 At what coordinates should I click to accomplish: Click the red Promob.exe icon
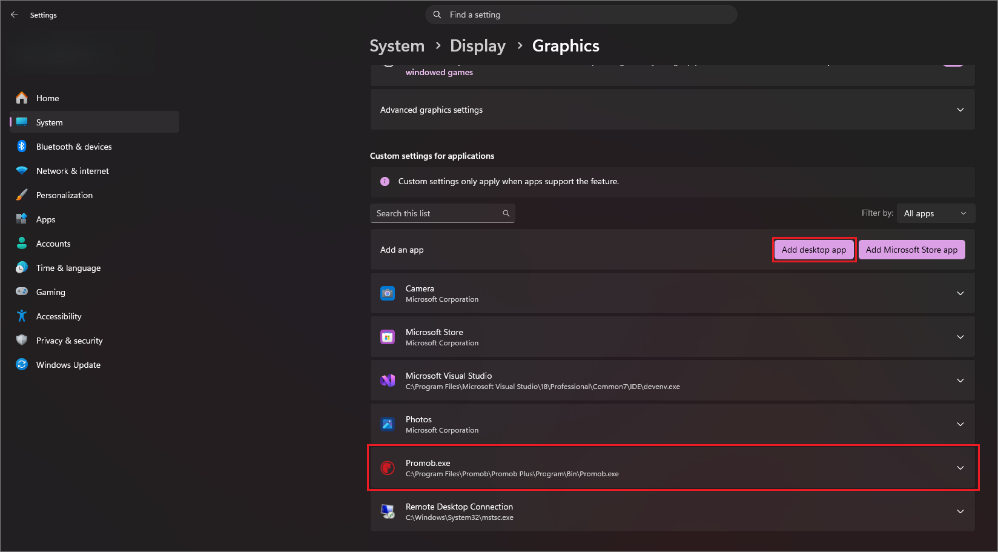[388, 468]
